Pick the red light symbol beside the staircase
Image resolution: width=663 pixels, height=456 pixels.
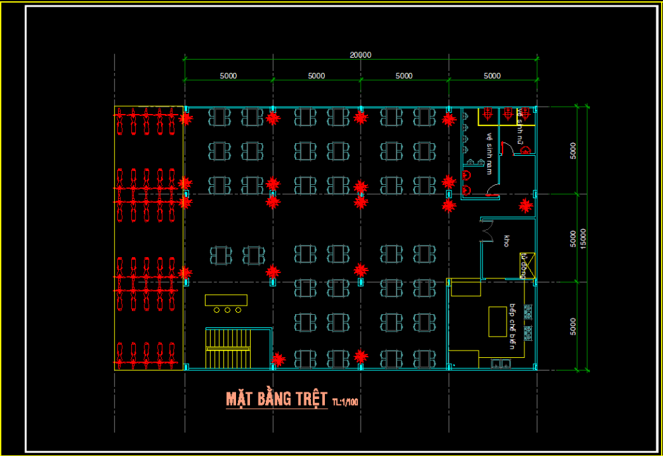click(x=278, y=360)
